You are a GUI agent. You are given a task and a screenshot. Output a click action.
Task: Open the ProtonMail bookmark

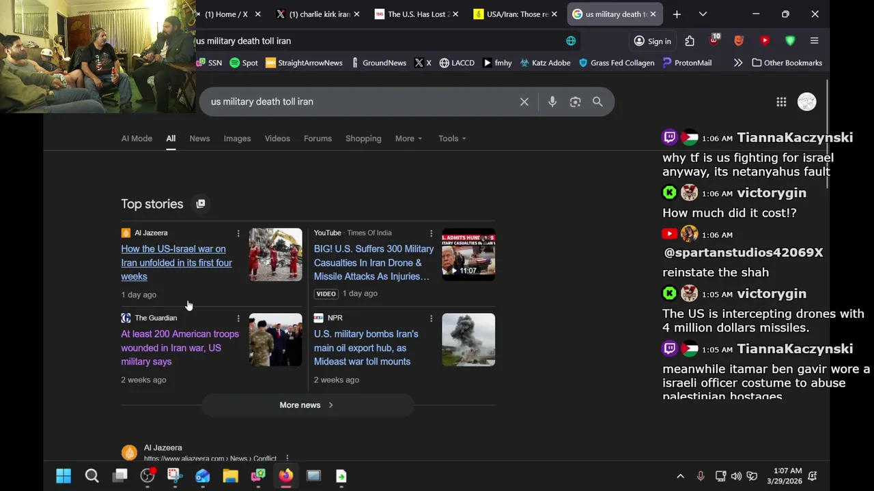[687, 63]
